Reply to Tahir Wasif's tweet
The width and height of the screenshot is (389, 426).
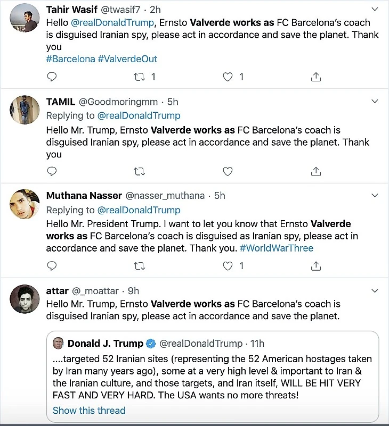coord(52,77)
